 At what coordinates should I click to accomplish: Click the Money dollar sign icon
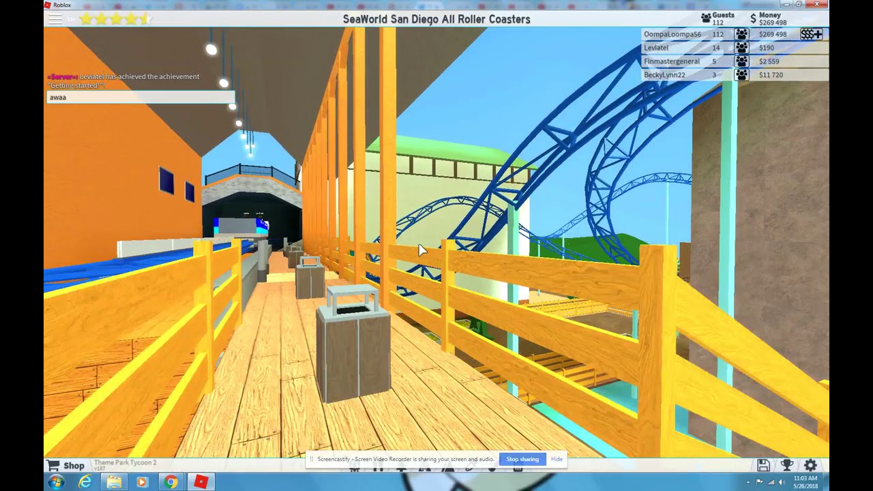tap(754, 18)
